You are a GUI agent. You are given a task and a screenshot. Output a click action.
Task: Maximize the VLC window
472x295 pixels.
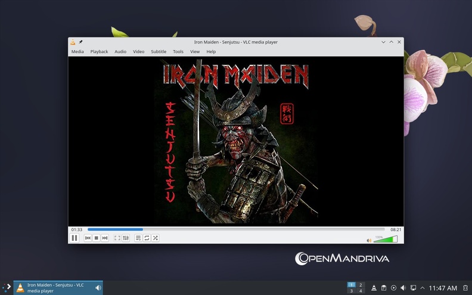[392, 42]
